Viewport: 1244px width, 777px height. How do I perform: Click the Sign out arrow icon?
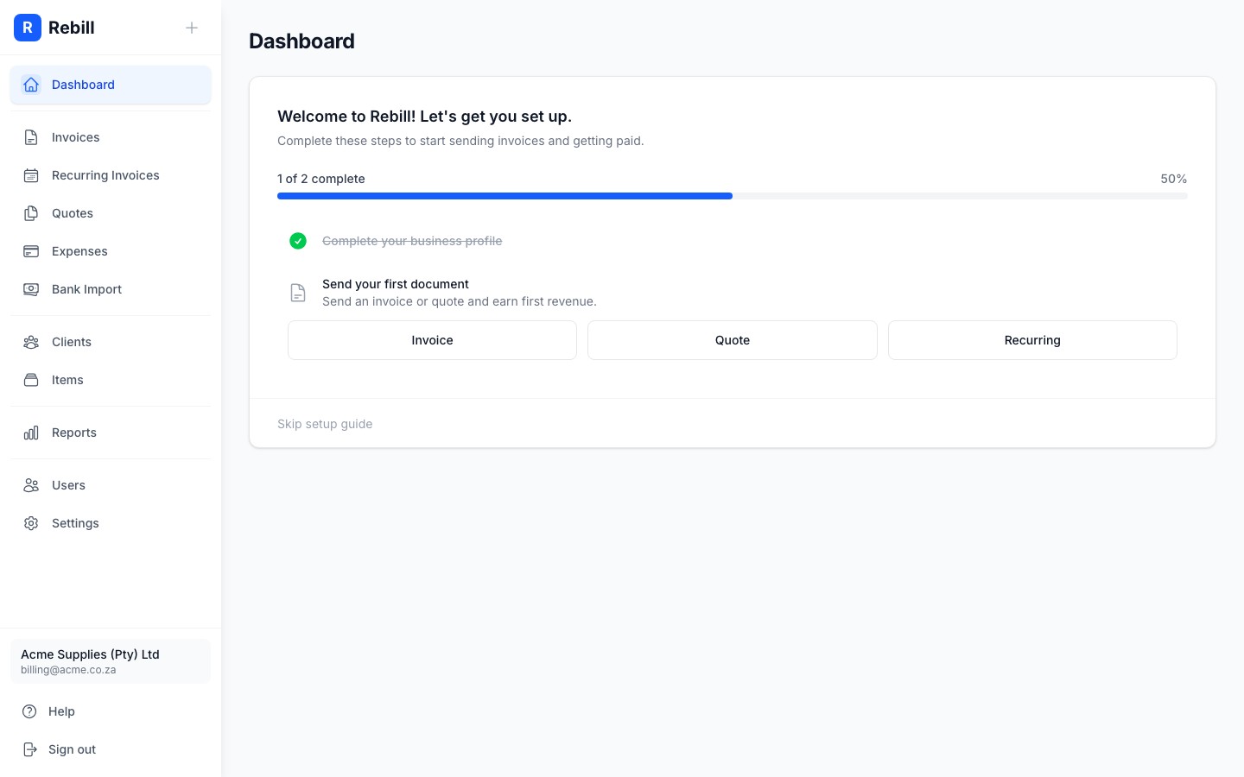click(29, 749)
